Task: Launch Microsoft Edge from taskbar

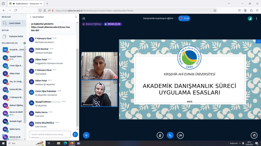Action: tap(65, 143)
